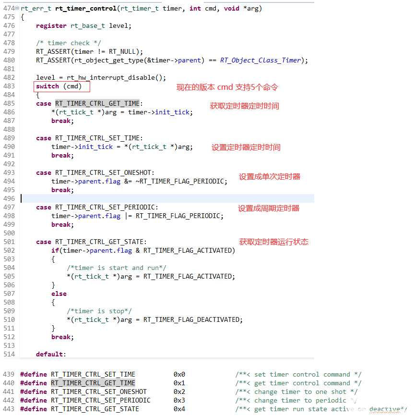414x416 pixels.
Task: Select the highlighted RT_TIMER_CTRL_GET_TIME macro define
Action: click(93, 383)
